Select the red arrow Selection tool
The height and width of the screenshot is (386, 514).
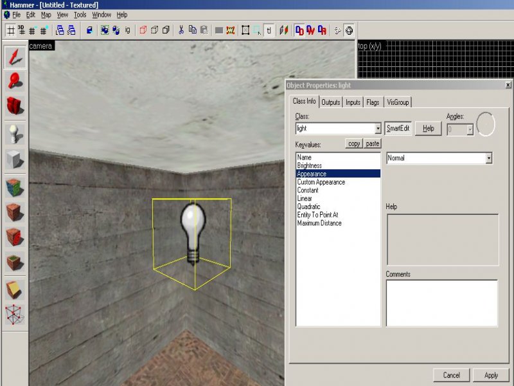(15, 57)
